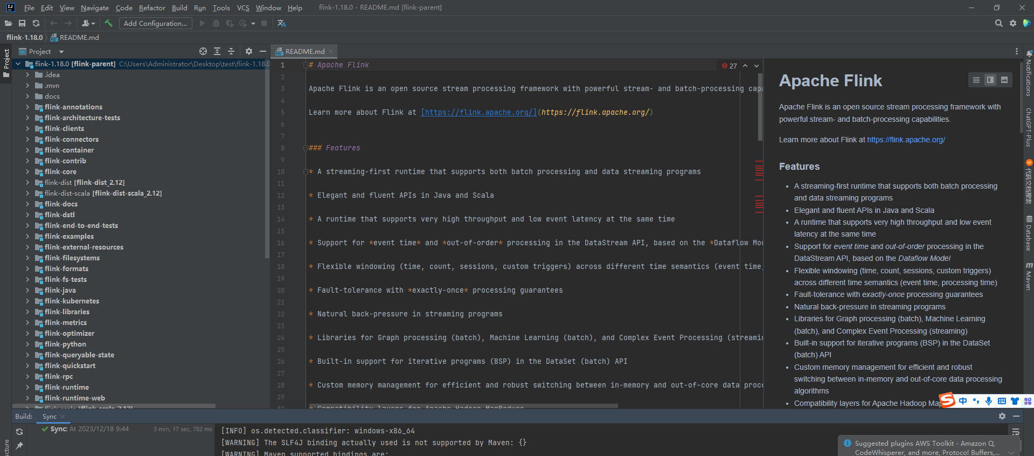Viewport: 1034px width, 456px height.
Task: Click the Debug bug icon
Action: coord(216,23)
